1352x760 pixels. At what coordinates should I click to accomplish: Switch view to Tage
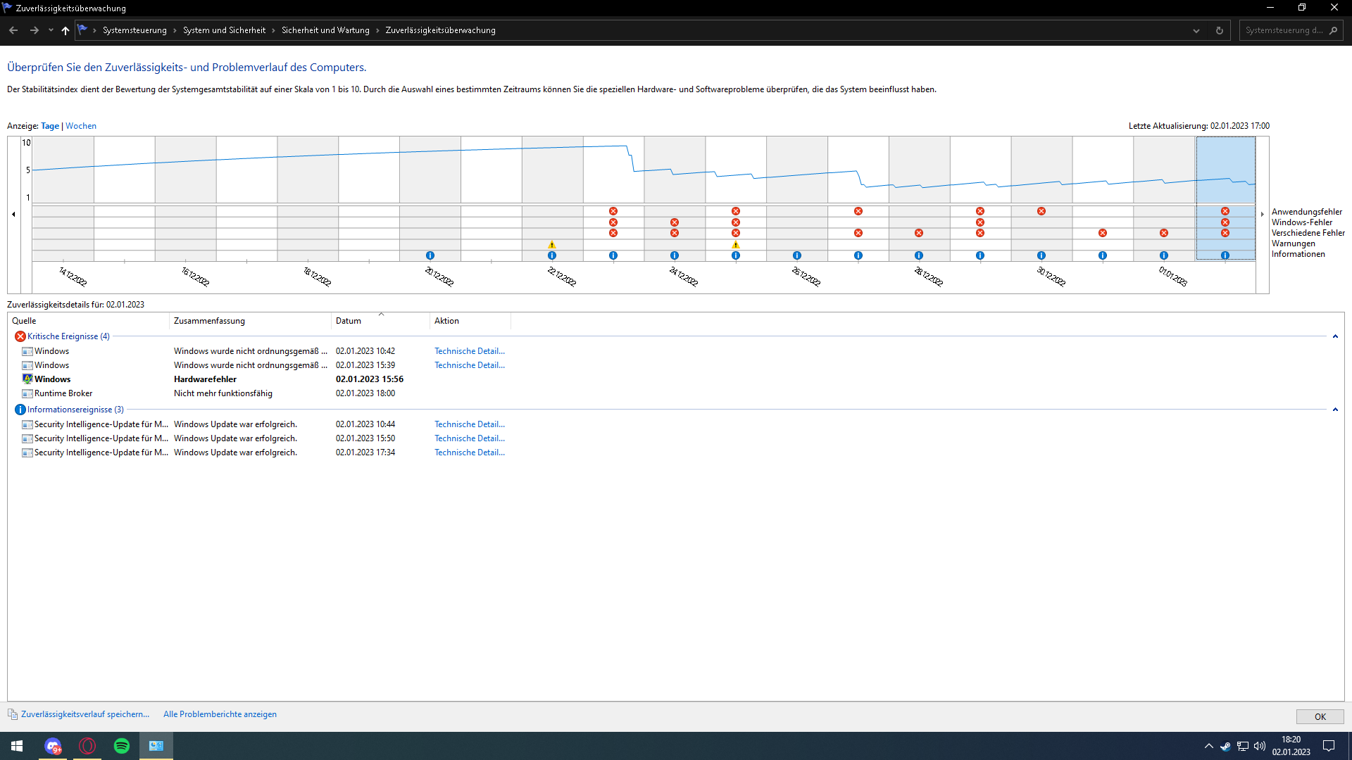pyautogui.click(x=50, y=126)
